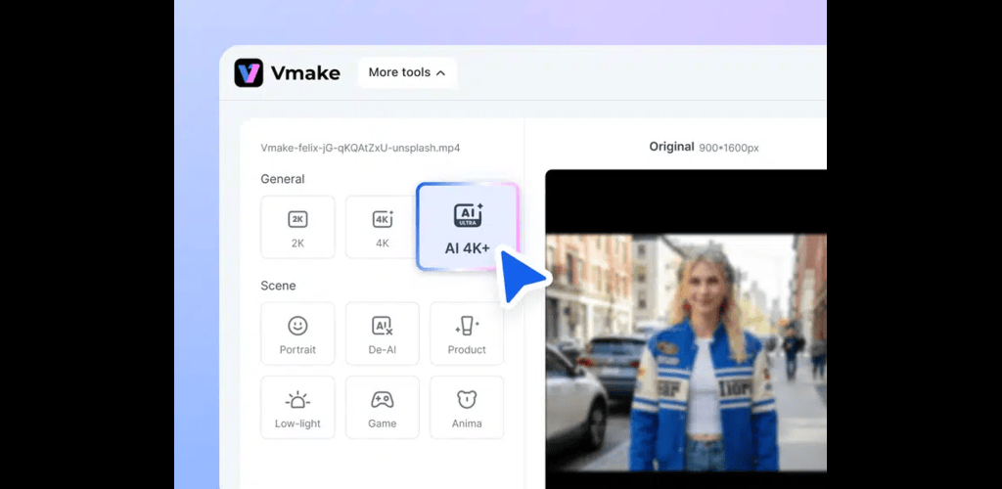Click the Original preview label
1002x489 pixels.
click(671, 147)
